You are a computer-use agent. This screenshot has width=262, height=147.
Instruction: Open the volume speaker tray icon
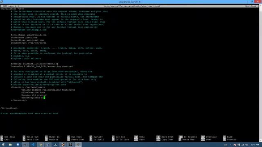tap(246, 145)
